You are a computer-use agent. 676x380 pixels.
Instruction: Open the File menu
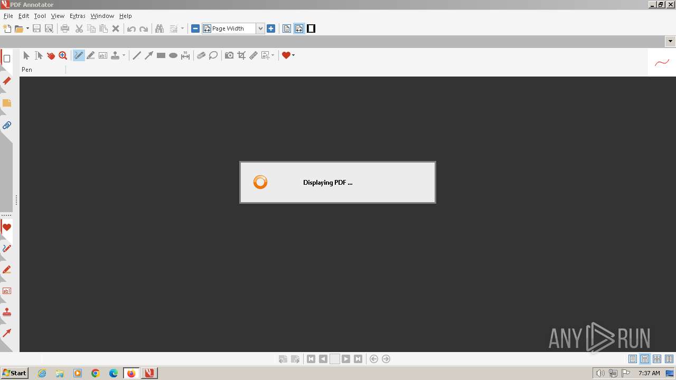(x=8, y=16)
